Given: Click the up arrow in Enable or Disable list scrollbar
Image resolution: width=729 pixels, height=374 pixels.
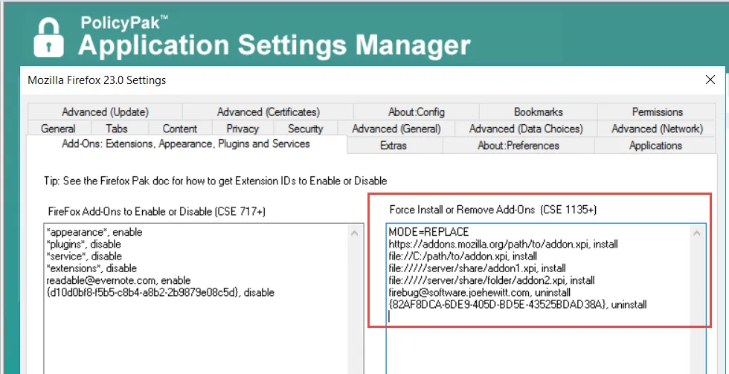Looking at the screenshot, I should (354, 232).
